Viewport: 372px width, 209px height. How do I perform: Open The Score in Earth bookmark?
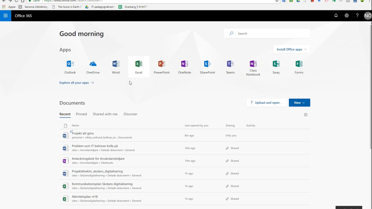point(67,7)
